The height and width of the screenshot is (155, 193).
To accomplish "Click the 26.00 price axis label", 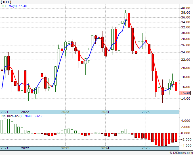I will click(x=186, y=45).
